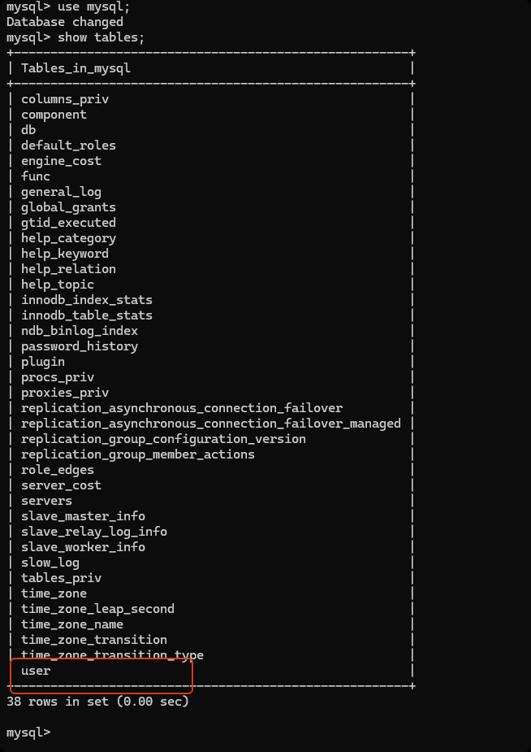Click the 'Database changed' message

point(65,22)
